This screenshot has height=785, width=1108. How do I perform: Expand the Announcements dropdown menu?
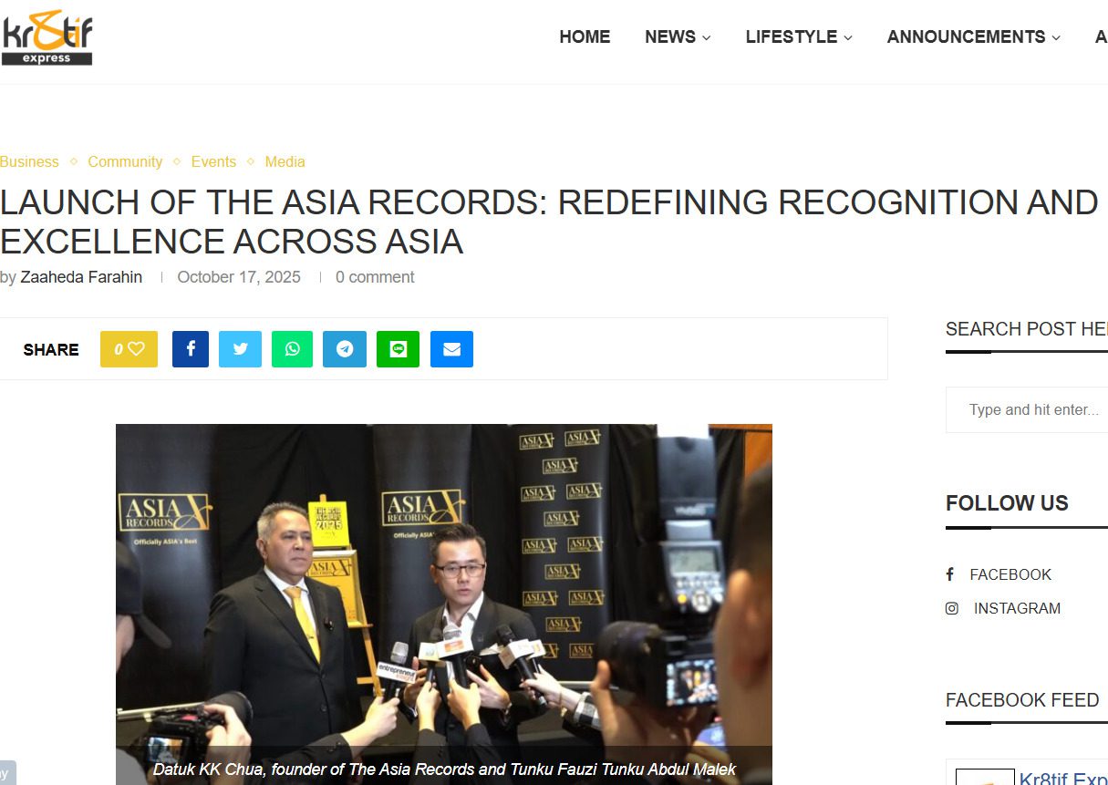coord(974,37)
